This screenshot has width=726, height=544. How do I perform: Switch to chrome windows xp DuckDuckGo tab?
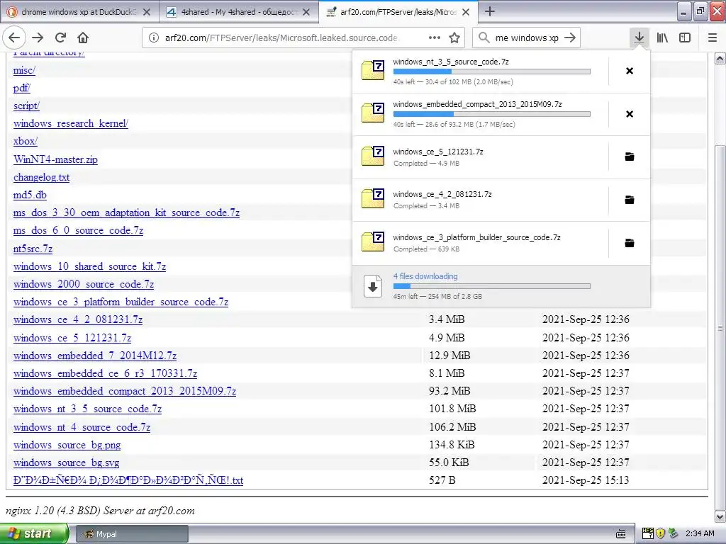point(79,12)
